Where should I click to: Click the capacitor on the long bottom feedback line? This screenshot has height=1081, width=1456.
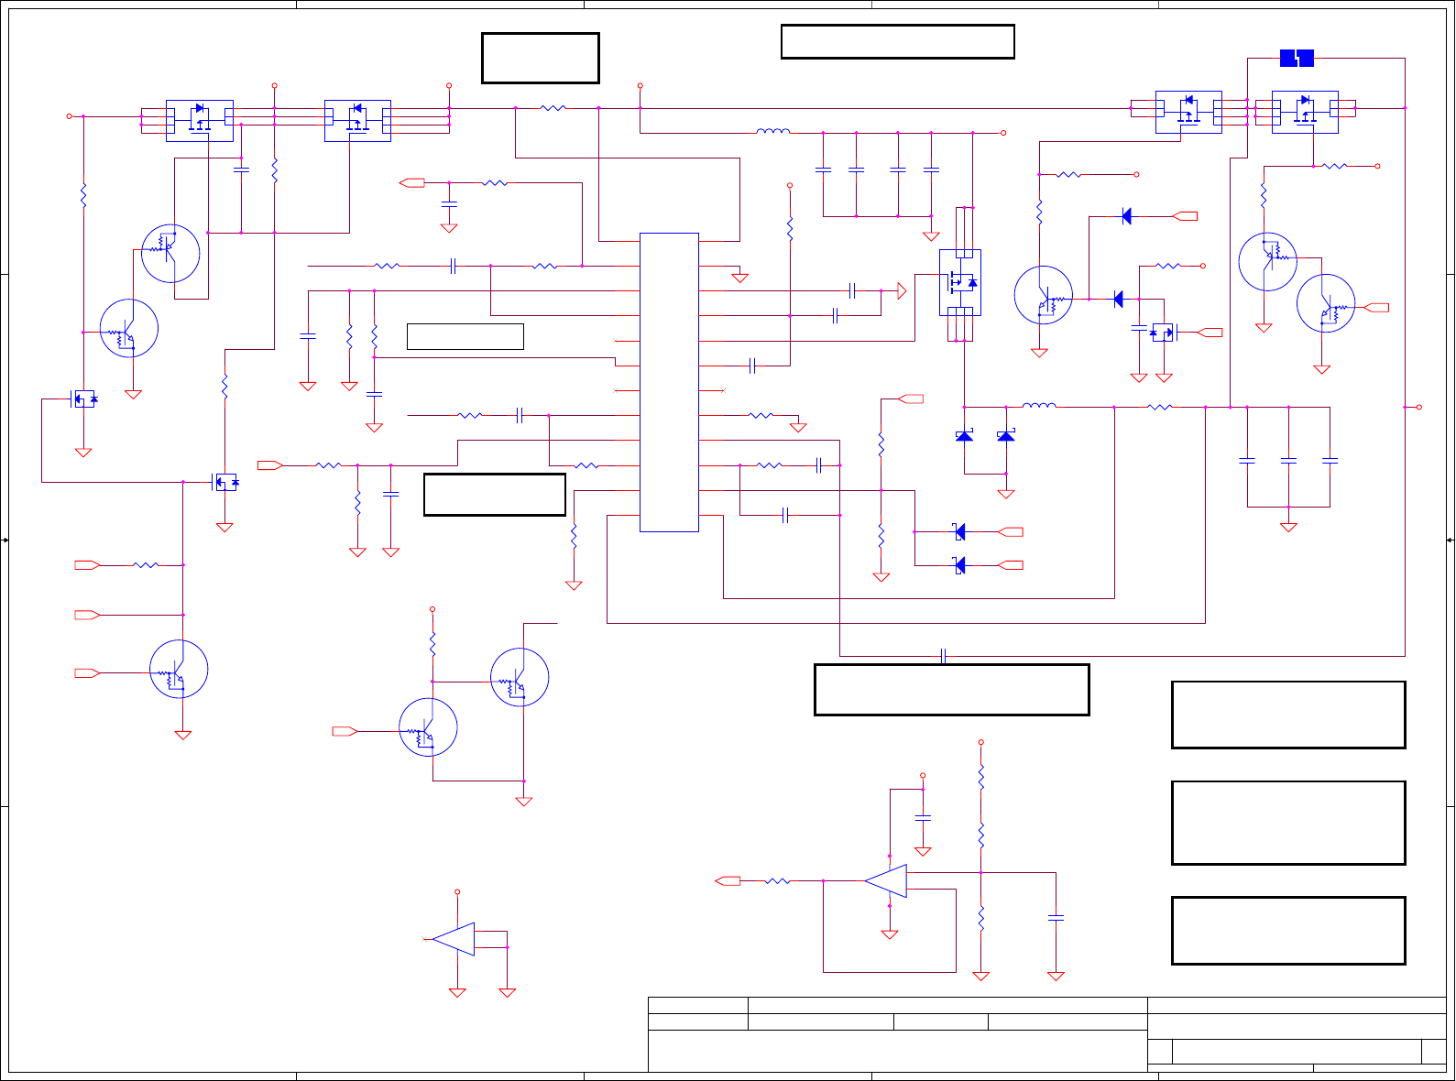pyautogui.click(x=943, y=656)
